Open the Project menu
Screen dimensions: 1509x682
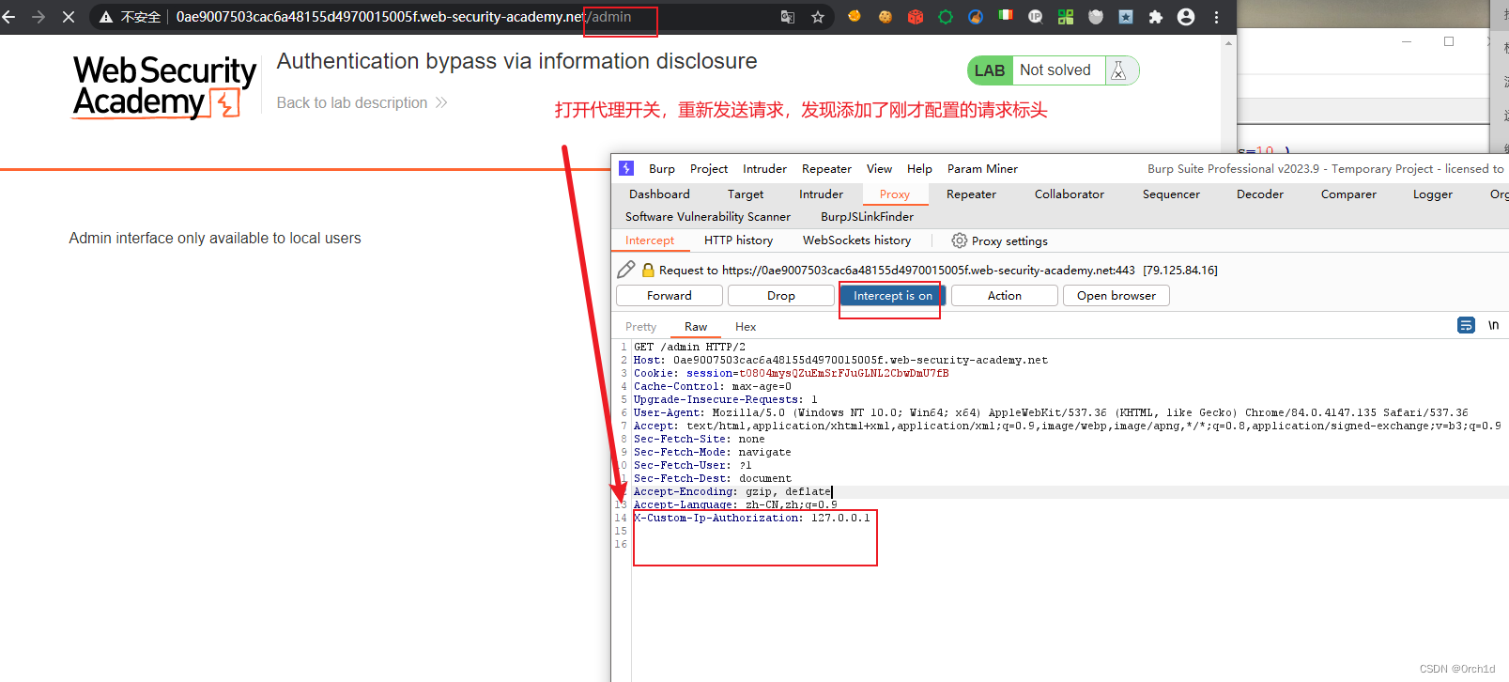pos(709,169)
